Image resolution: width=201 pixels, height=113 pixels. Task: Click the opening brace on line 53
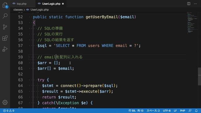pos(34,23)
